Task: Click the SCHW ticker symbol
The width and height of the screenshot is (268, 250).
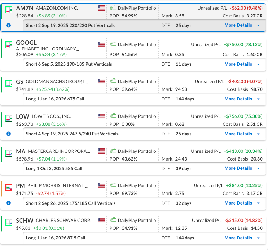Action: (24, 221)
